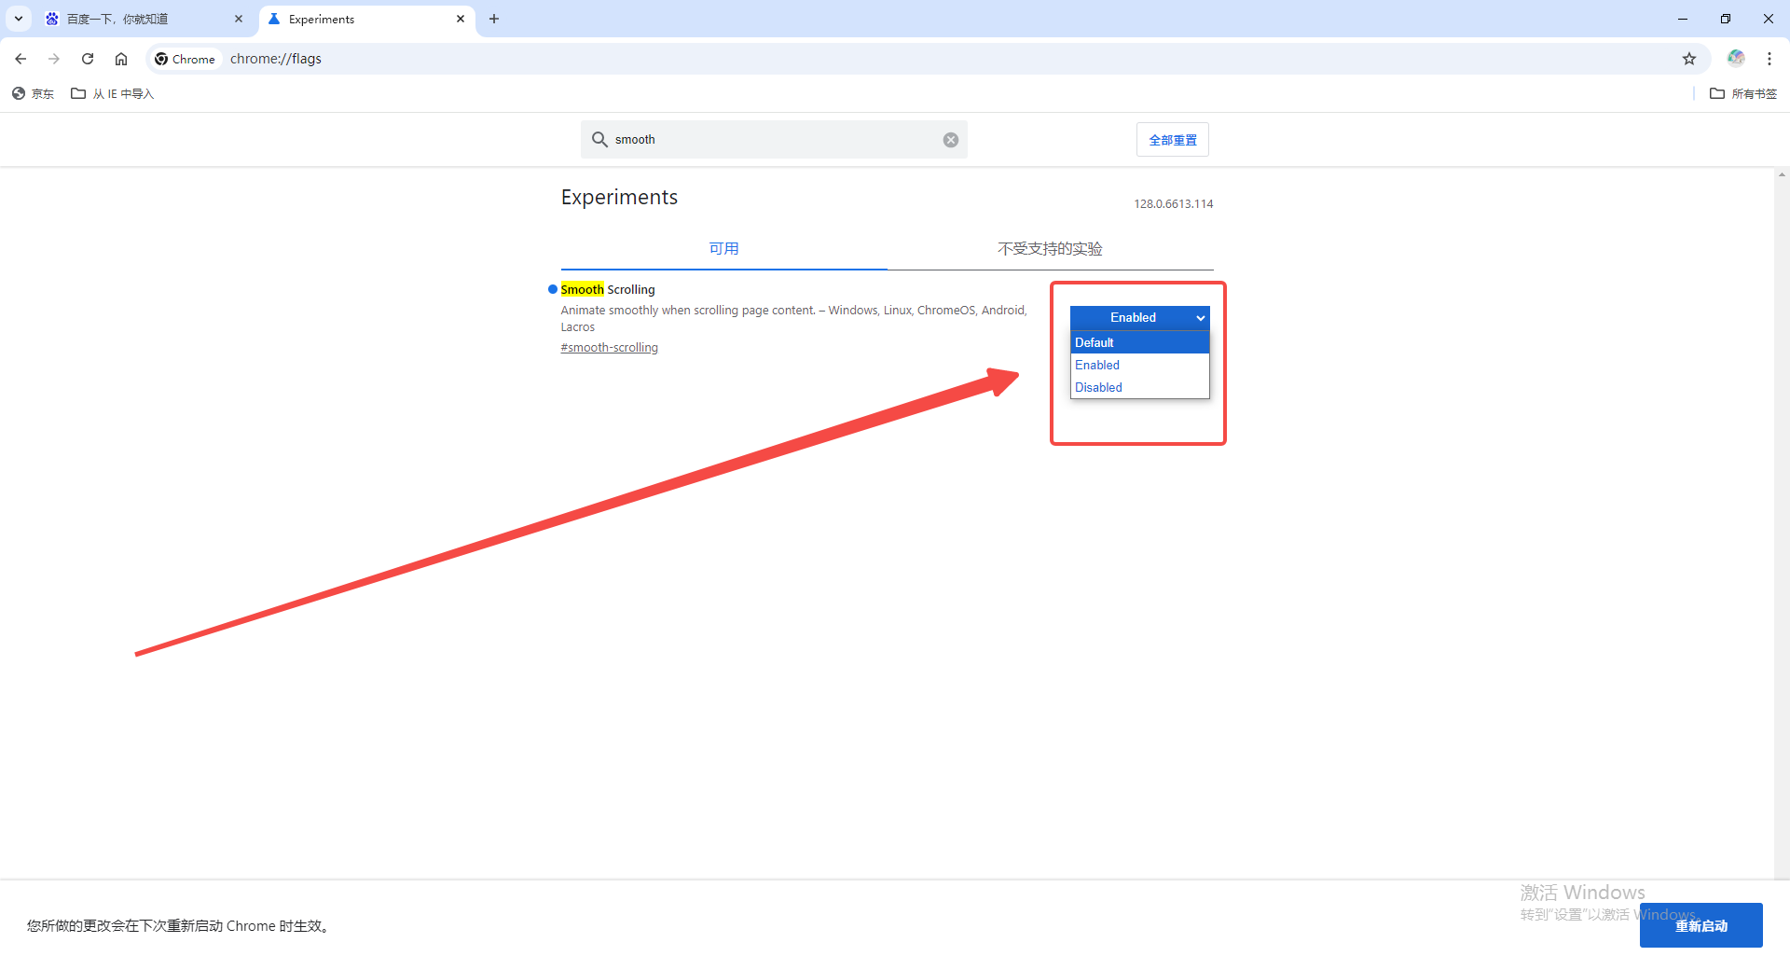Click the version number 128.0.6613.114
Screen dimensions: 1790x970
(x=1174, y=204)
